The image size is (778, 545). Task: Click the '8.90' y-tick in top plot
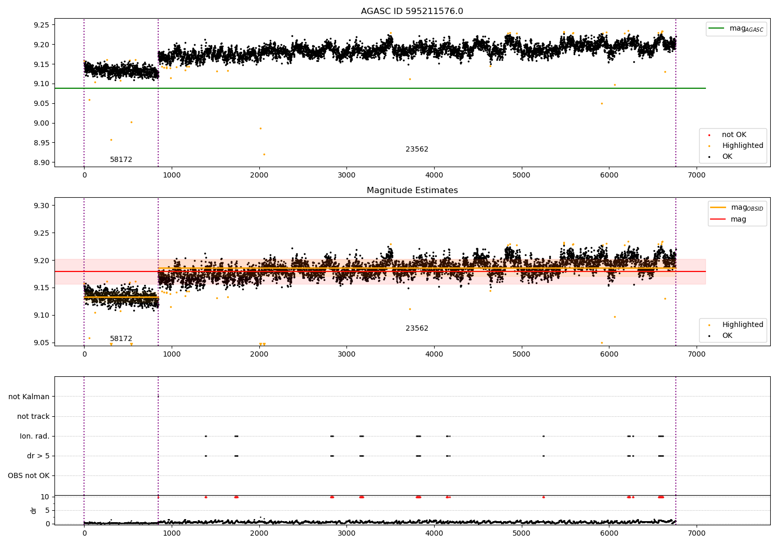[x=41, y=163]
